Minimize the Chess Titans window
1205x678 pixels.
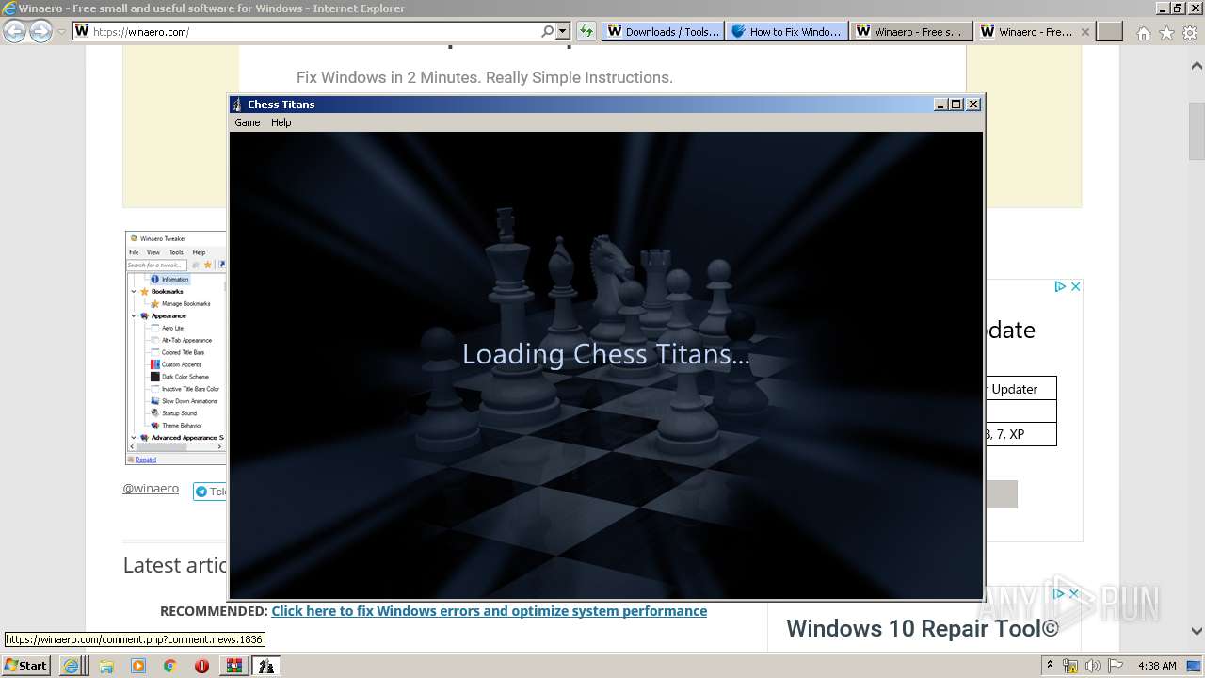tap(940, 105)
